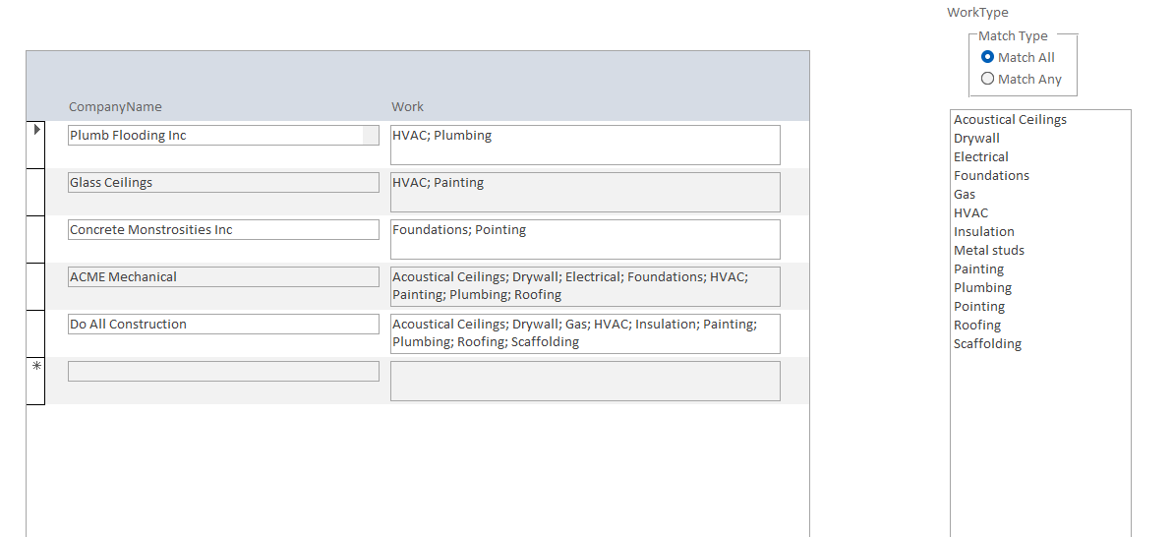Select HVAC in the WorkType list
This screenshot has width=1173, height=537.
(970, 213)
